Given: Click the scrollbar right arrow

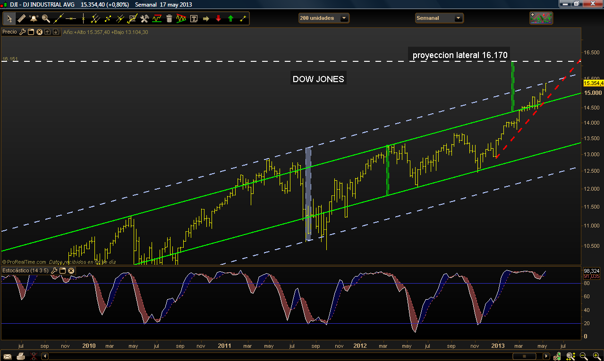Looking at the screenshot, I should [546, 356].
